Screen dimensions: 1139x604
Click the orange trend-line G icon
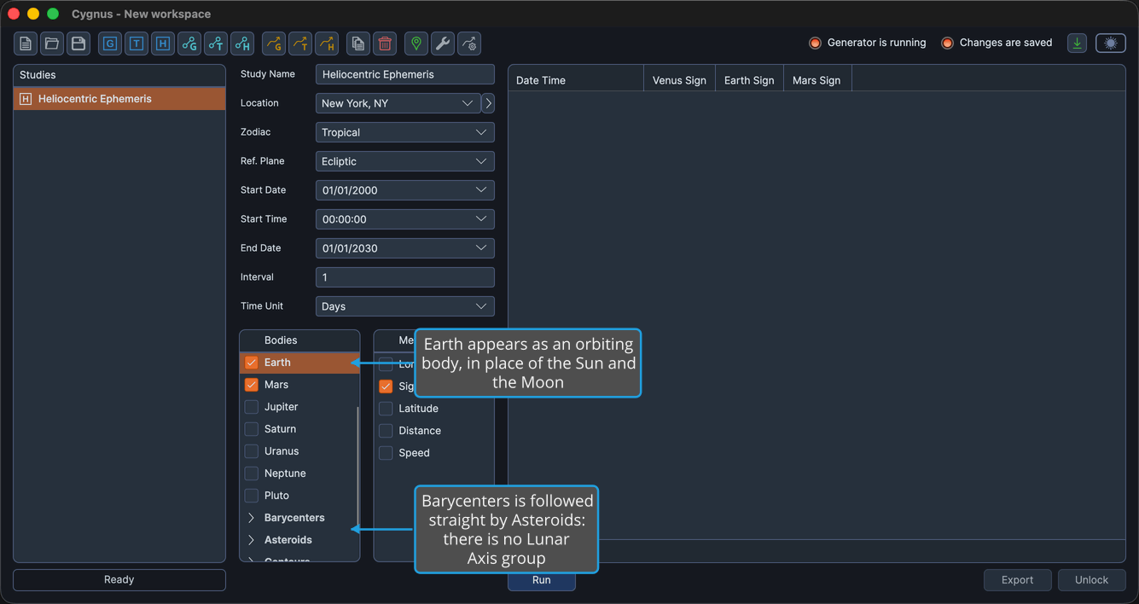coord(274,44)
